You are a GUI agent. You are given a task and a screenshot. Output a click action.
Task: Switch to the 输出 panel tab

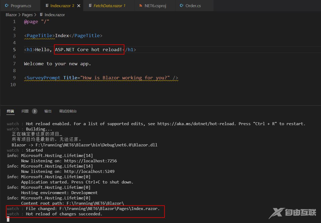[x=48, y=111]
